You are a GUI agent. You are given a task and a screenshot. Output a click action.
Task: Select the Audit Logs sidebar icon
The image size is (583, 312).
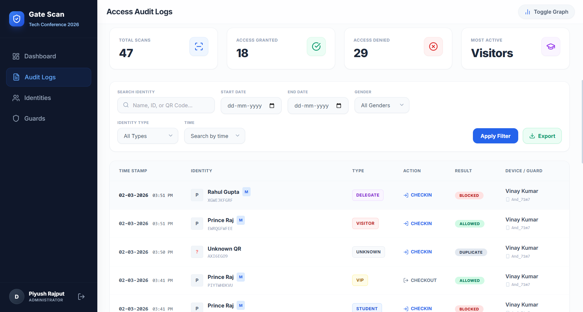coord(16,77)
